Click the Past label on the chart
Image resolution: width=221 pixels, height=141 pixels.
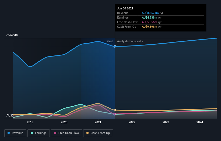(110, 41)
